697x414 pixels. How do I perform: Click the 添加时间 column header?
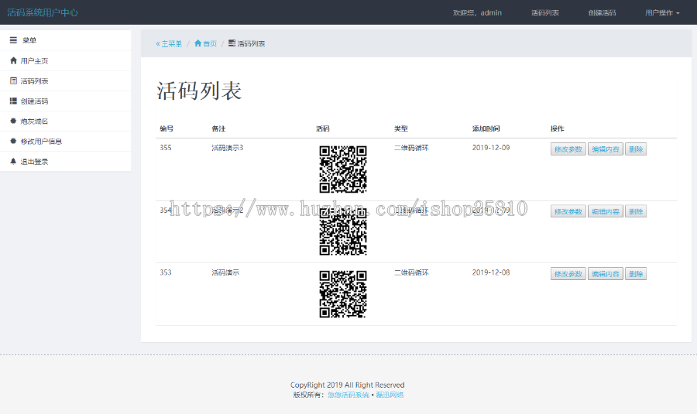click(x=486, y=128)
